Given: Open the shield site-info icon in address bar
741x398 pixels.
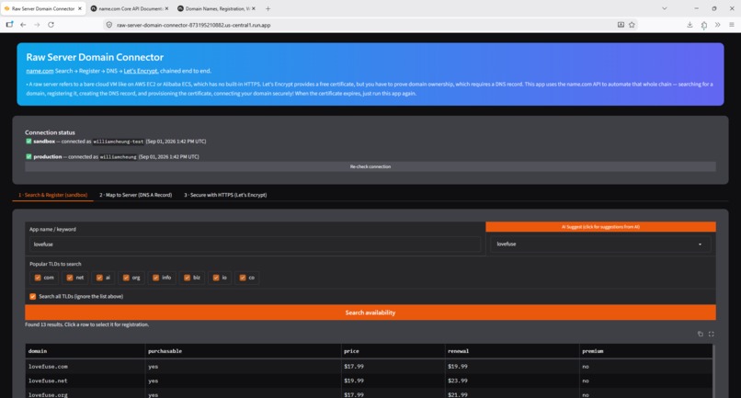Looking at the screenshot, I should (x=109, y=25).
